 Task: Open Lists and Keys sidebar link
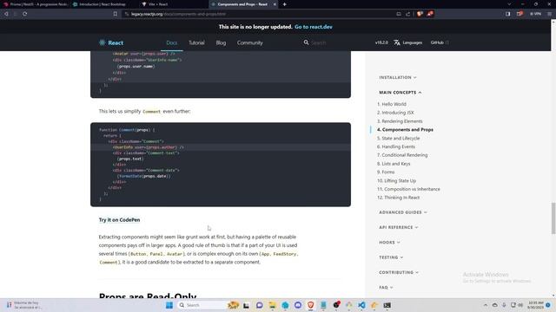tap(394, 164)
